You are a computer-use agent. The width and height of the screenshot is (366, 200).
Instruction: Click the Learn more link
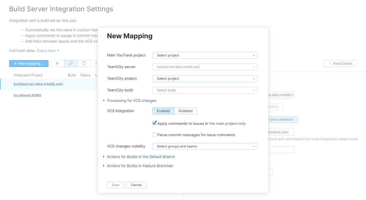[348, 139]
